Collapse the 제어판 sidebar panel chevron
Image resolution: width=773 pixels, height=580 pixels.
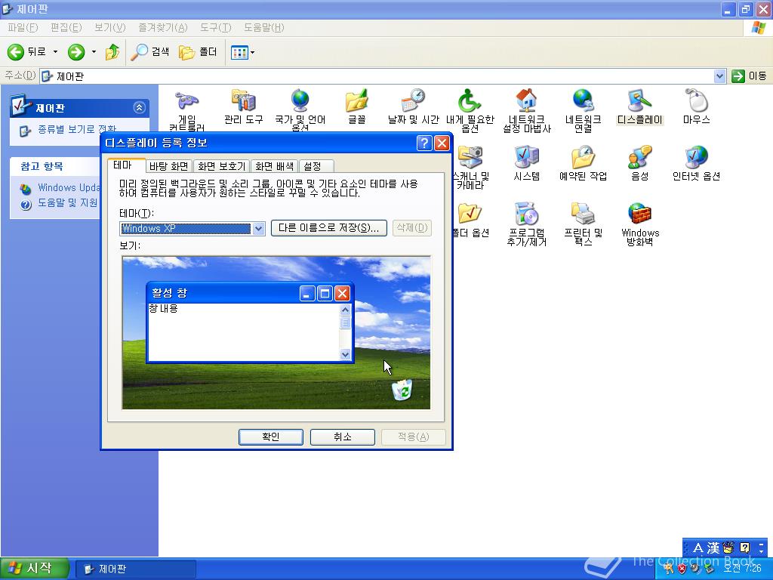tap(140, 107)
